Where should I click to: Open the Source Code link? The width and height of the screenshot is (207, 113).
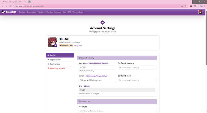(x=78, y=12)
